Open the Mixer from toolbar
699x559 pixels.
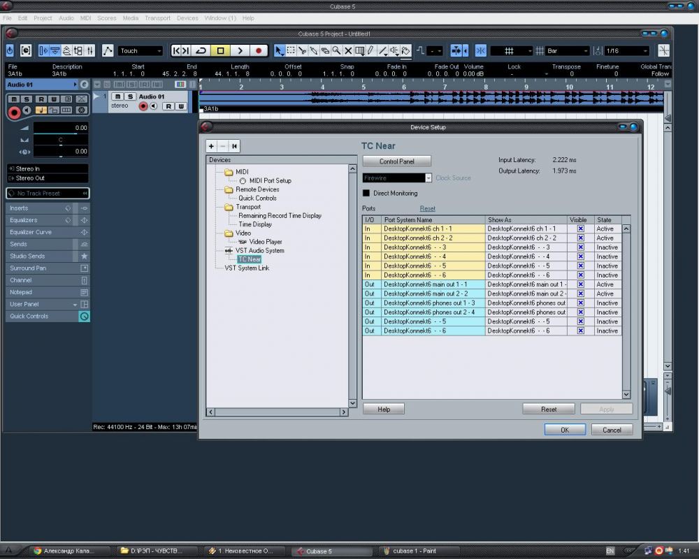coord(89,51)
